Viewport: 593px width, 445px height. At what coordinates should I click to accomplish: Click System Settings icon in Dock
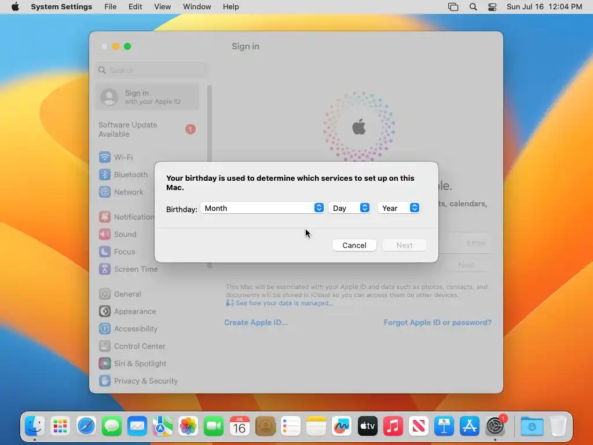[496, 426]
